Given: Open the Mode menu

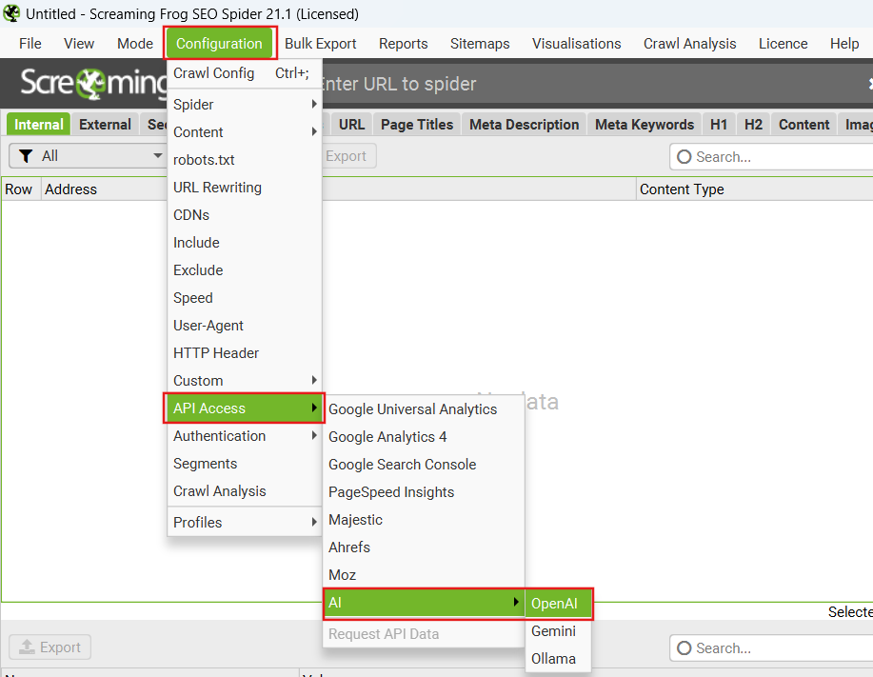Looking at the screenshot, I should pos(135,44).
